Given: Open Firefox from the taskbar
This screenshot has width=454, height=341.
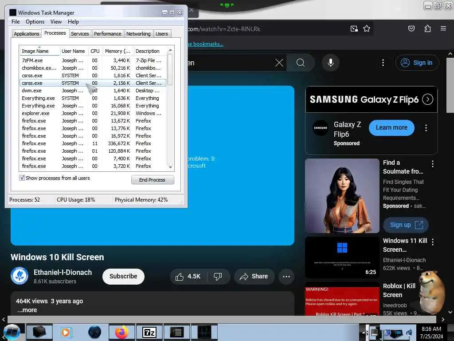Looking at the screenshot, I should pos(121,332).
